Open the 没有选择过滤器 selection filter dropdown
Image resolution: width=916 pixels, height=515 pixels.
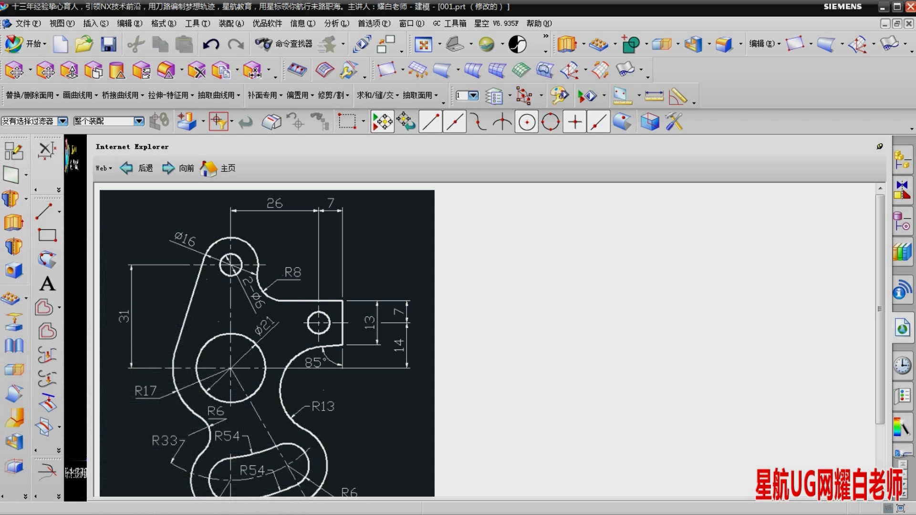(62, 121)
